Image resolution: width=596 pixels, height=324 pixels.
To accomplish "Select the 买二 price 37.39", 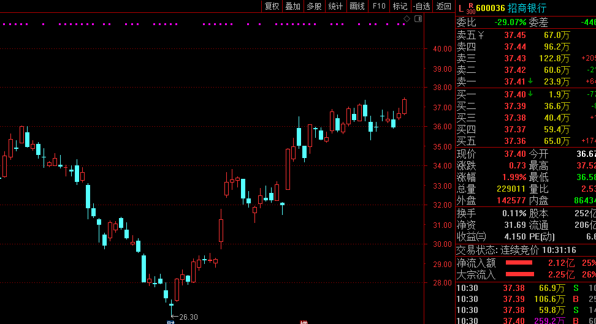I will (x=515, y=106).
